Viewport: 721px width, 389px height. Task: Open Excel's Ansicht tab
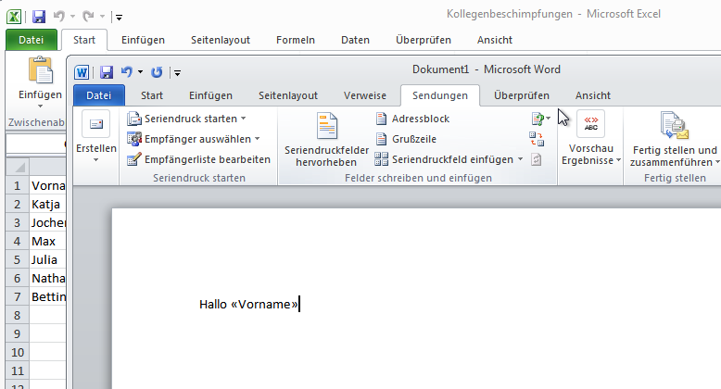tap(494, 40)
